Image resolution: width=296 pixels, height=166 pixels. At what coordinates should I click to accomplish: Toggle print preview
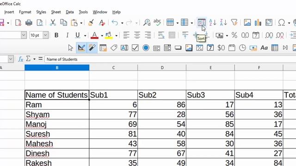pos(40,23)
